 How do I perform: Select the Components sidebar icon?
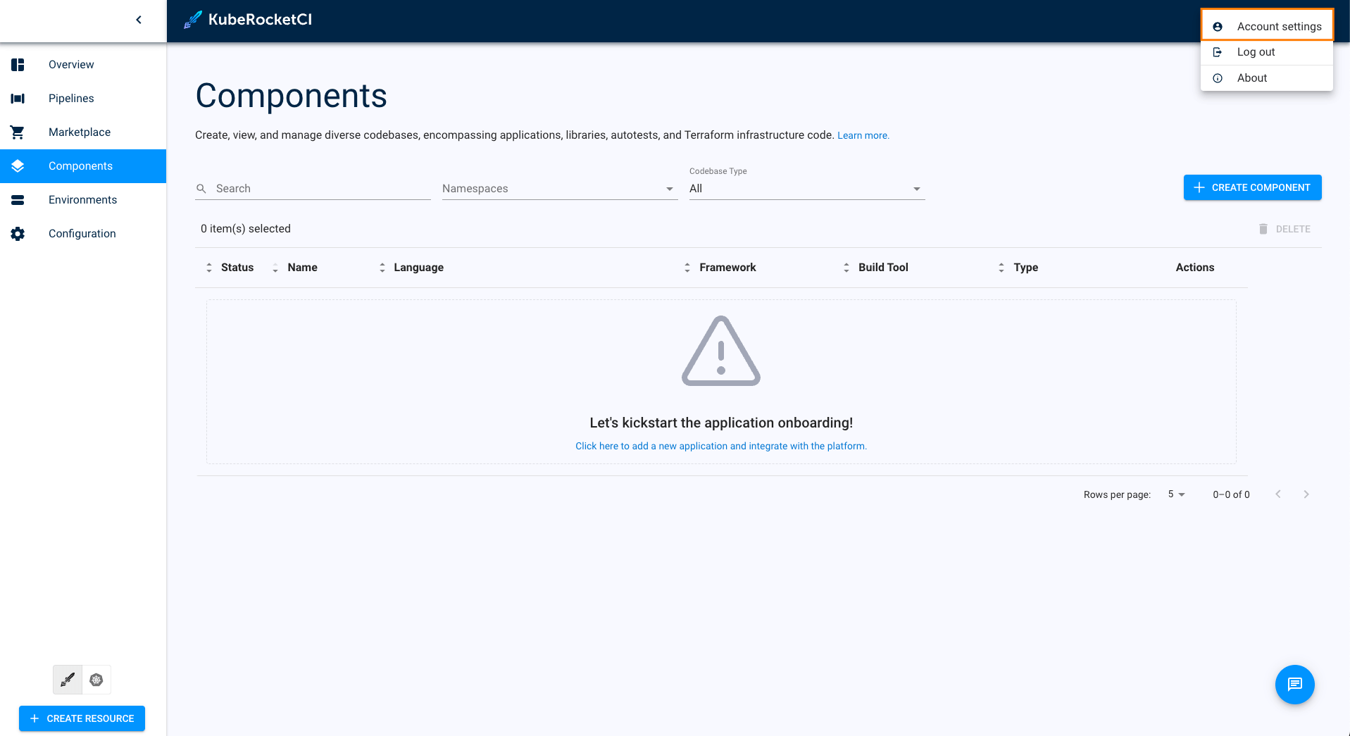(18, 166)
